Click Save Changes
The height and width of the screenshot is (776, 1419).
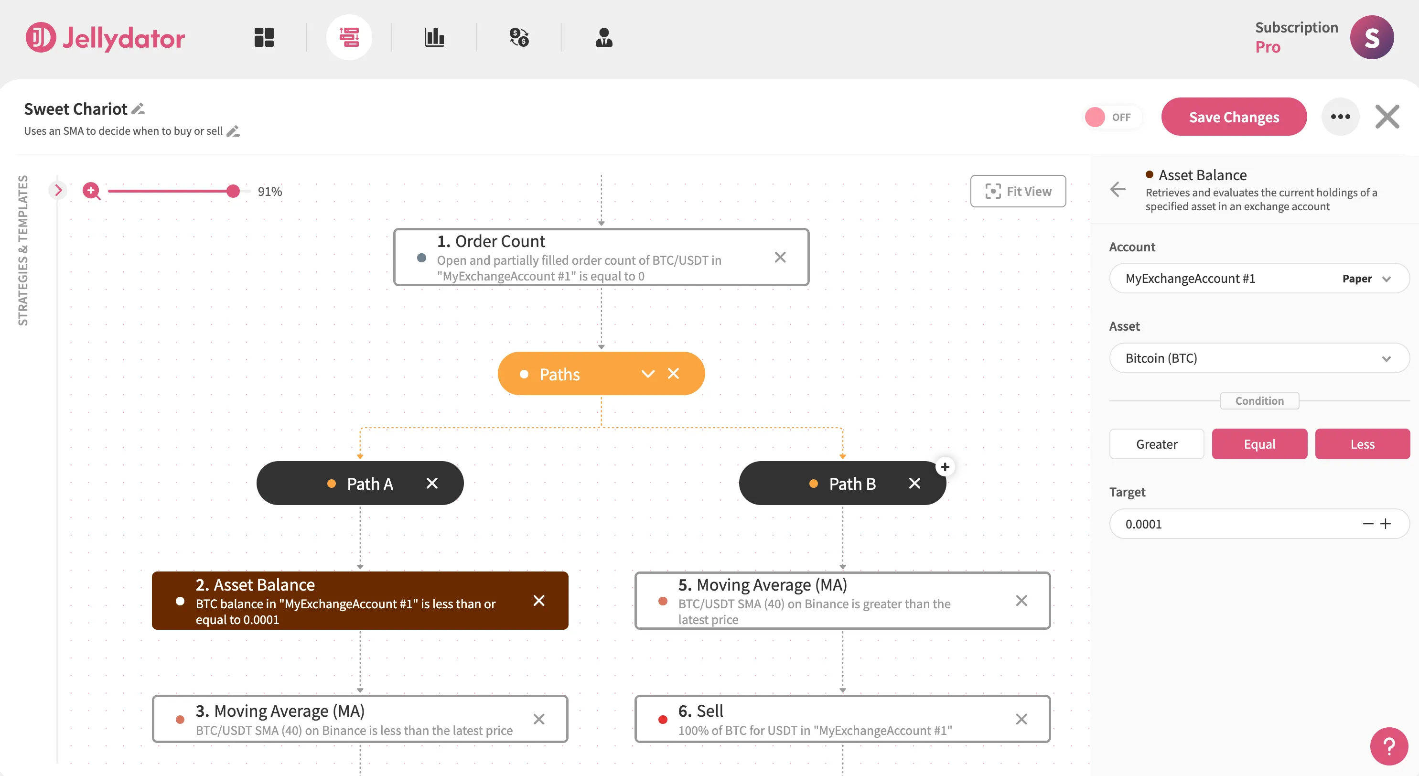[1234, 117]
